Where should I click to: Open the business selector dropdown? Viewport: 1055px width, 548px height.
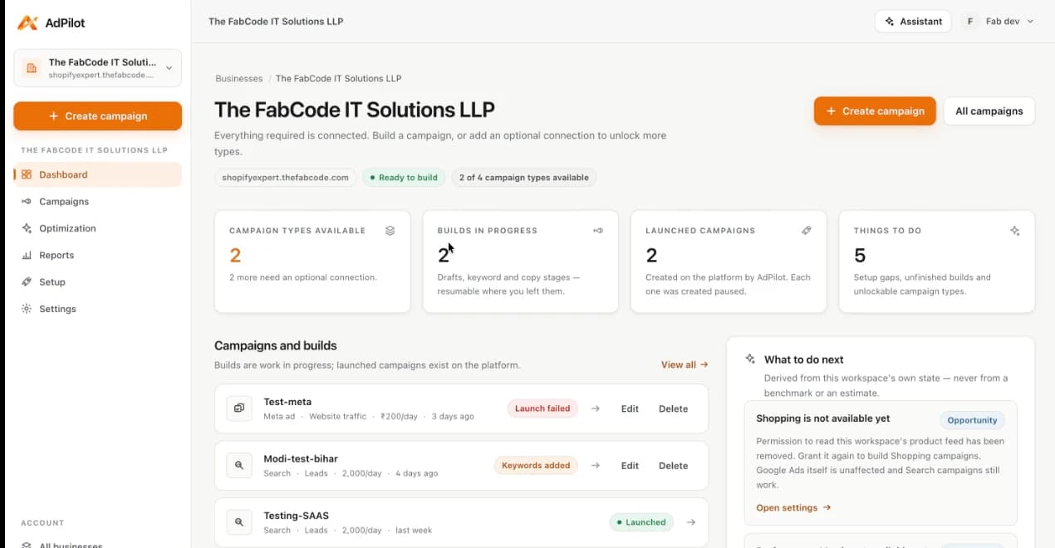point(97,68)
